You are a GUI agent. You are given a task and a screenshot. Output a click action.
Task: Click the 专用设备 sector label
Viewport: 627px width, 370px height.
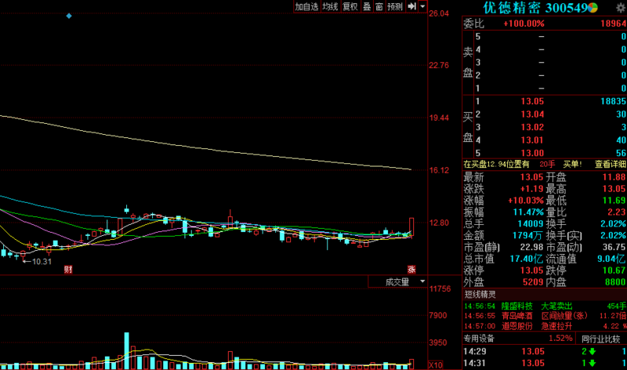pyautogui.click(x=479, y=339)
